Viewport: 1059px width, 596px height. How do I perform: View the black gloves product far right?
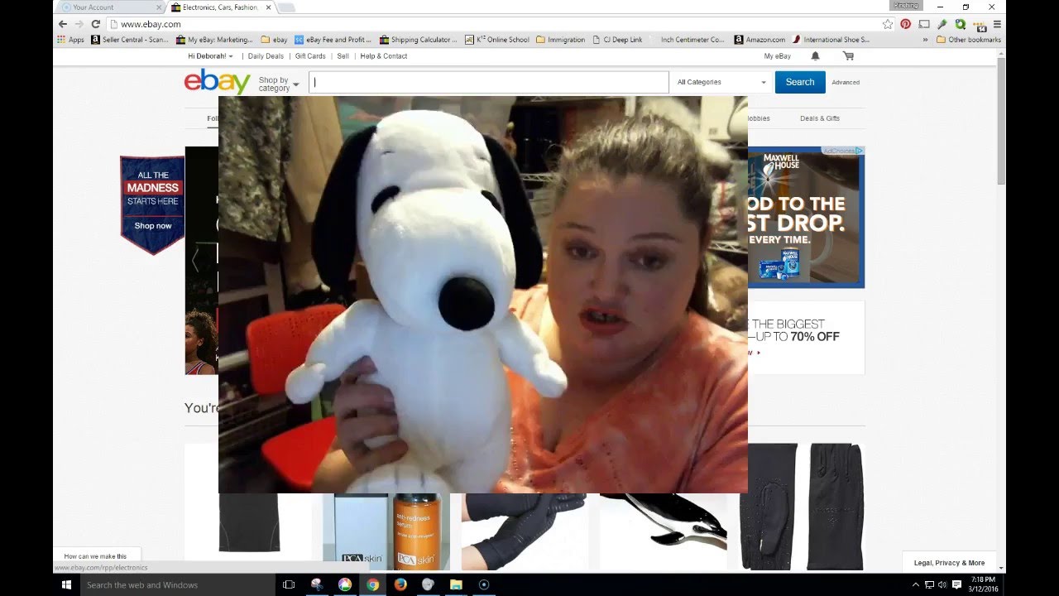[x=802, y=507]
